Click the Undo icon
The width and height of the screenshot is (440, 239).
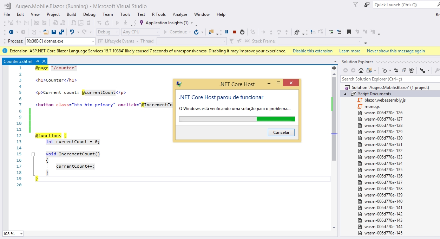[x=72, y=32]
